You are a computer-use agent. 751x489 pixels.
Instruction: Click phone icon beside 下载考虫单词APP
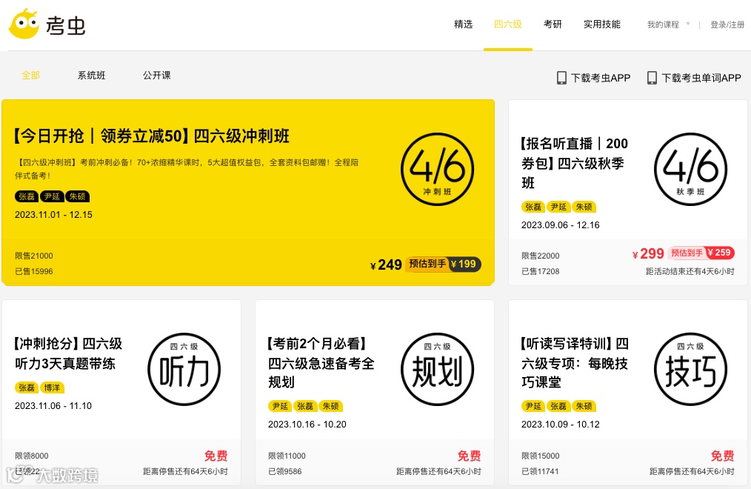tap(652, 78)
